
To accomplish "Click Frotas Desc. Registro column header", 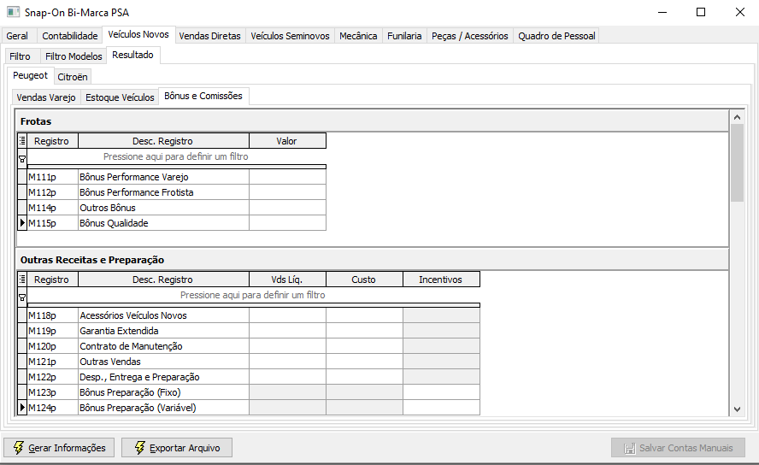I will pyautogui.click(x=163, y=141).
